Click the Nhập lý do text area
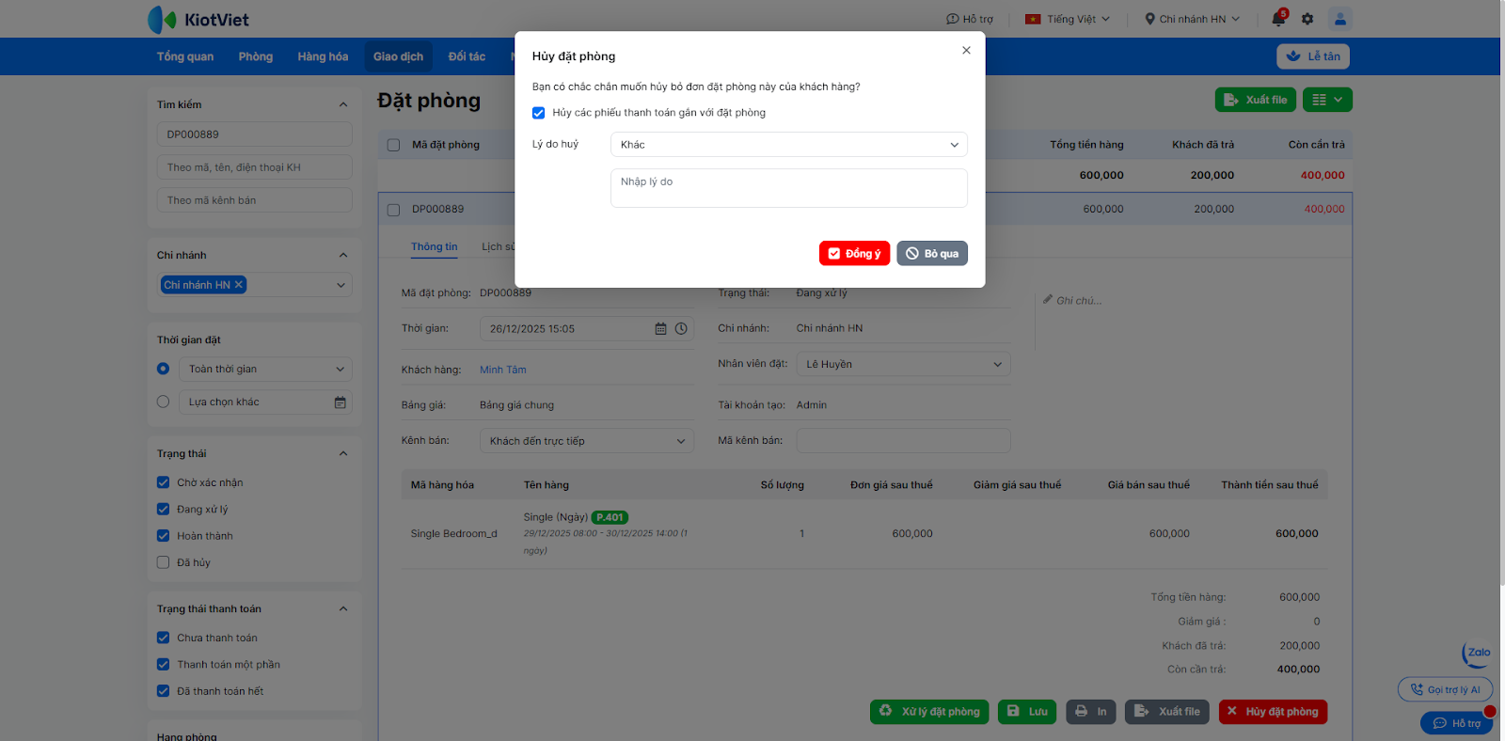Screen dimensions: 1505x741 point(789,188)
